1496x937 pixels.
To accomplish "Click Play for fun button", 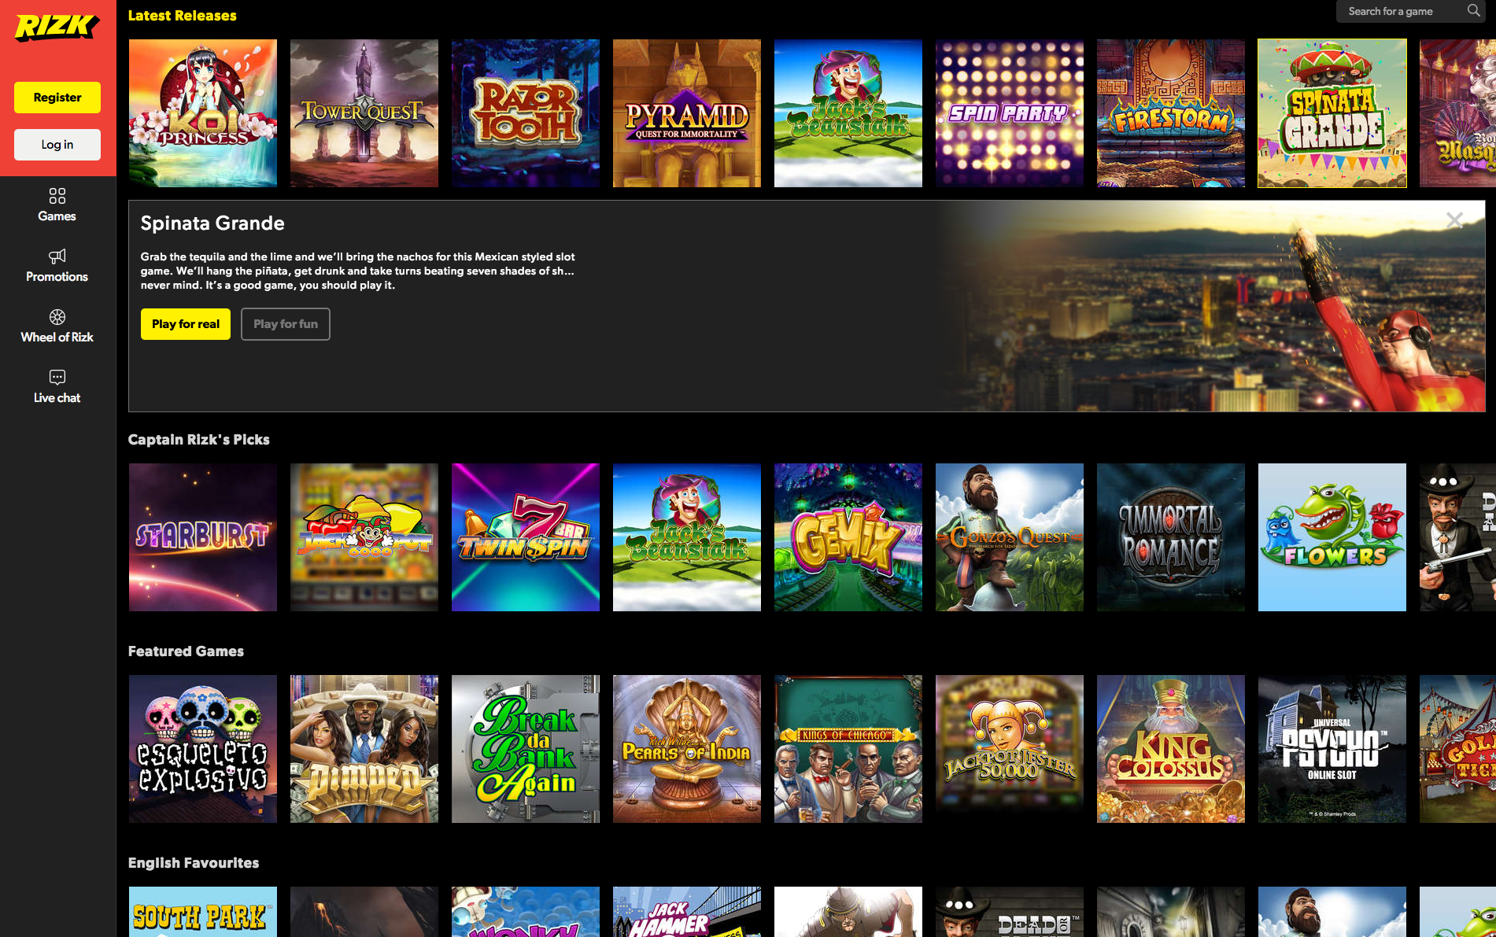I will click(x=286, y=324).
